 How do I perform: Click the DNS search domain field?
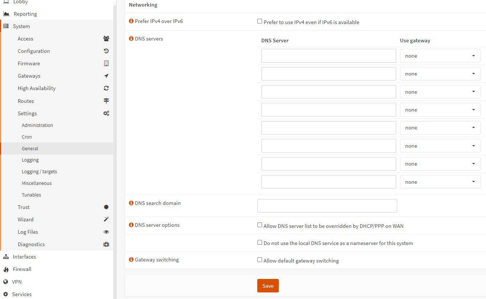(x=327, y=206)
